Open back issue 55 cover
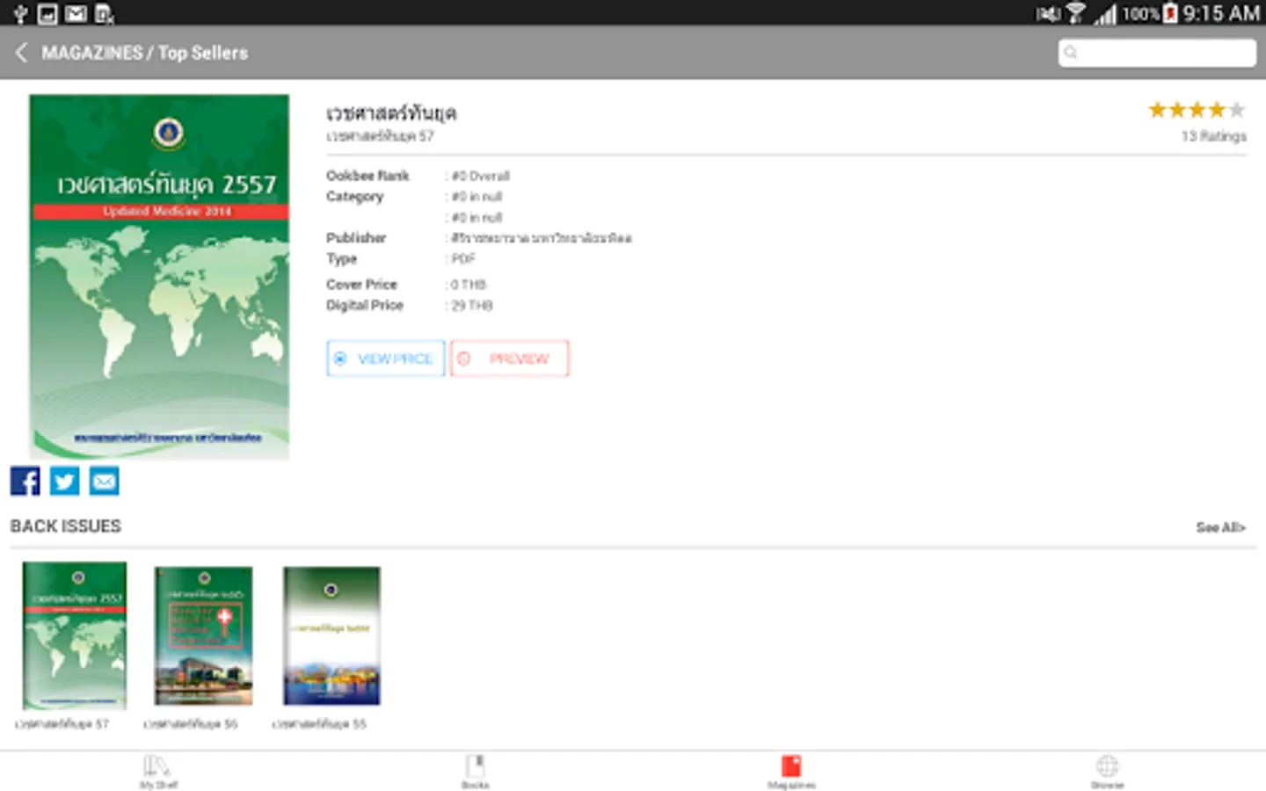 pos(331,635)
